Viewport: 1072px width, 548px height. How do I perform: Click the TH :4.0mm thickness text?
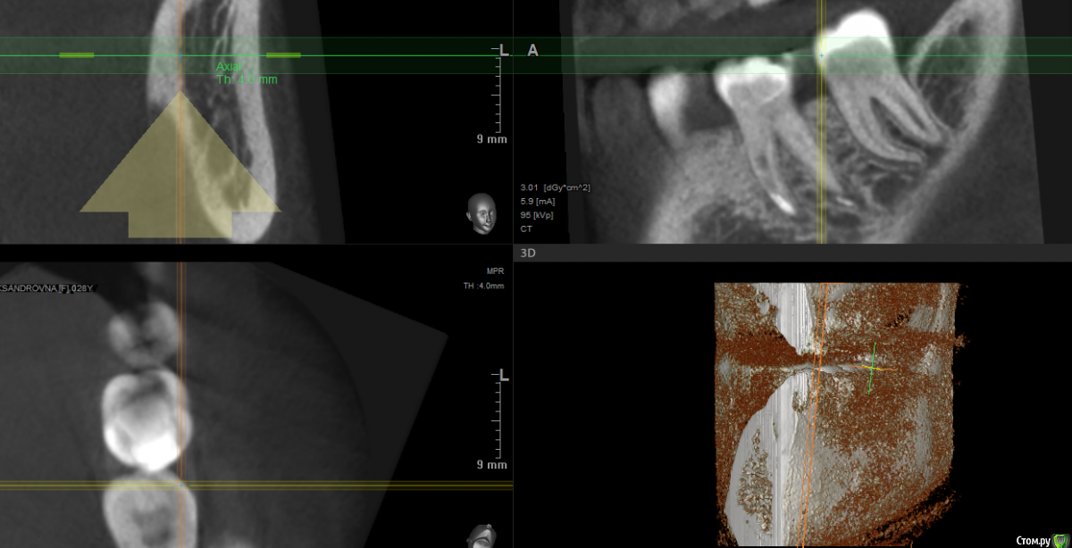[x=483, y=286]
